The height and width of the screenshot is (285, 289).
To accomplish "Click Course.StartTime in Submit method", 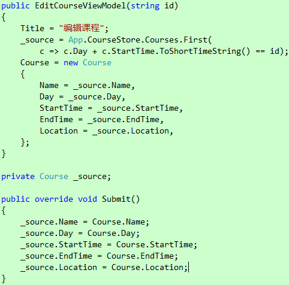I will pyautogui.click(x=155, y=245).
